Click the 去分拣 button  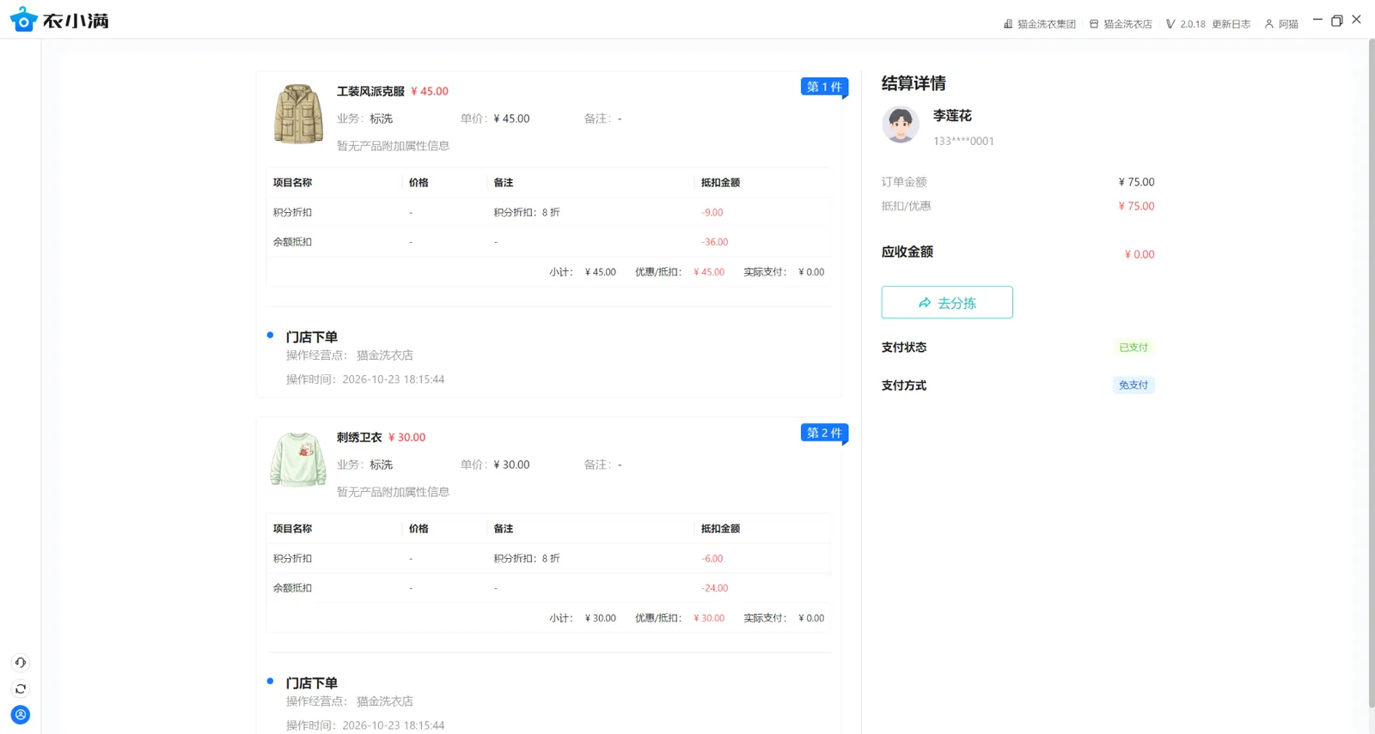click(x=947, y=302)
